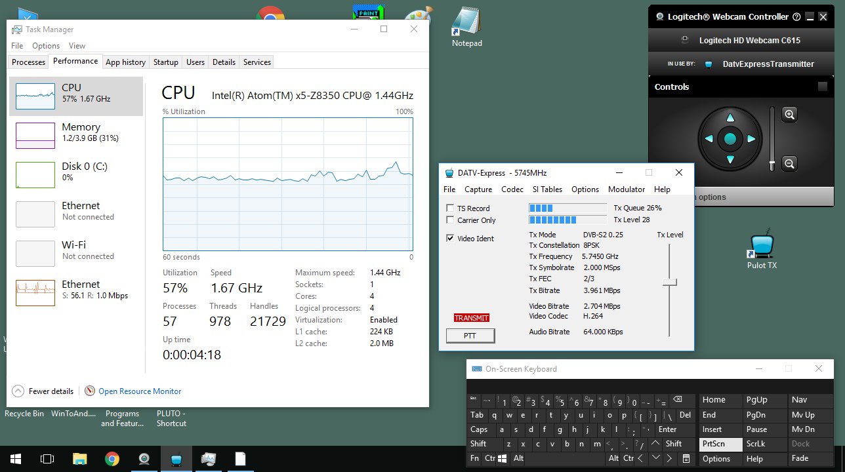The height and width of the screenshot is (472, 845).
Task: Open the File menu in Task Manager
Action: pyautogui.click(x=17, y=46)
